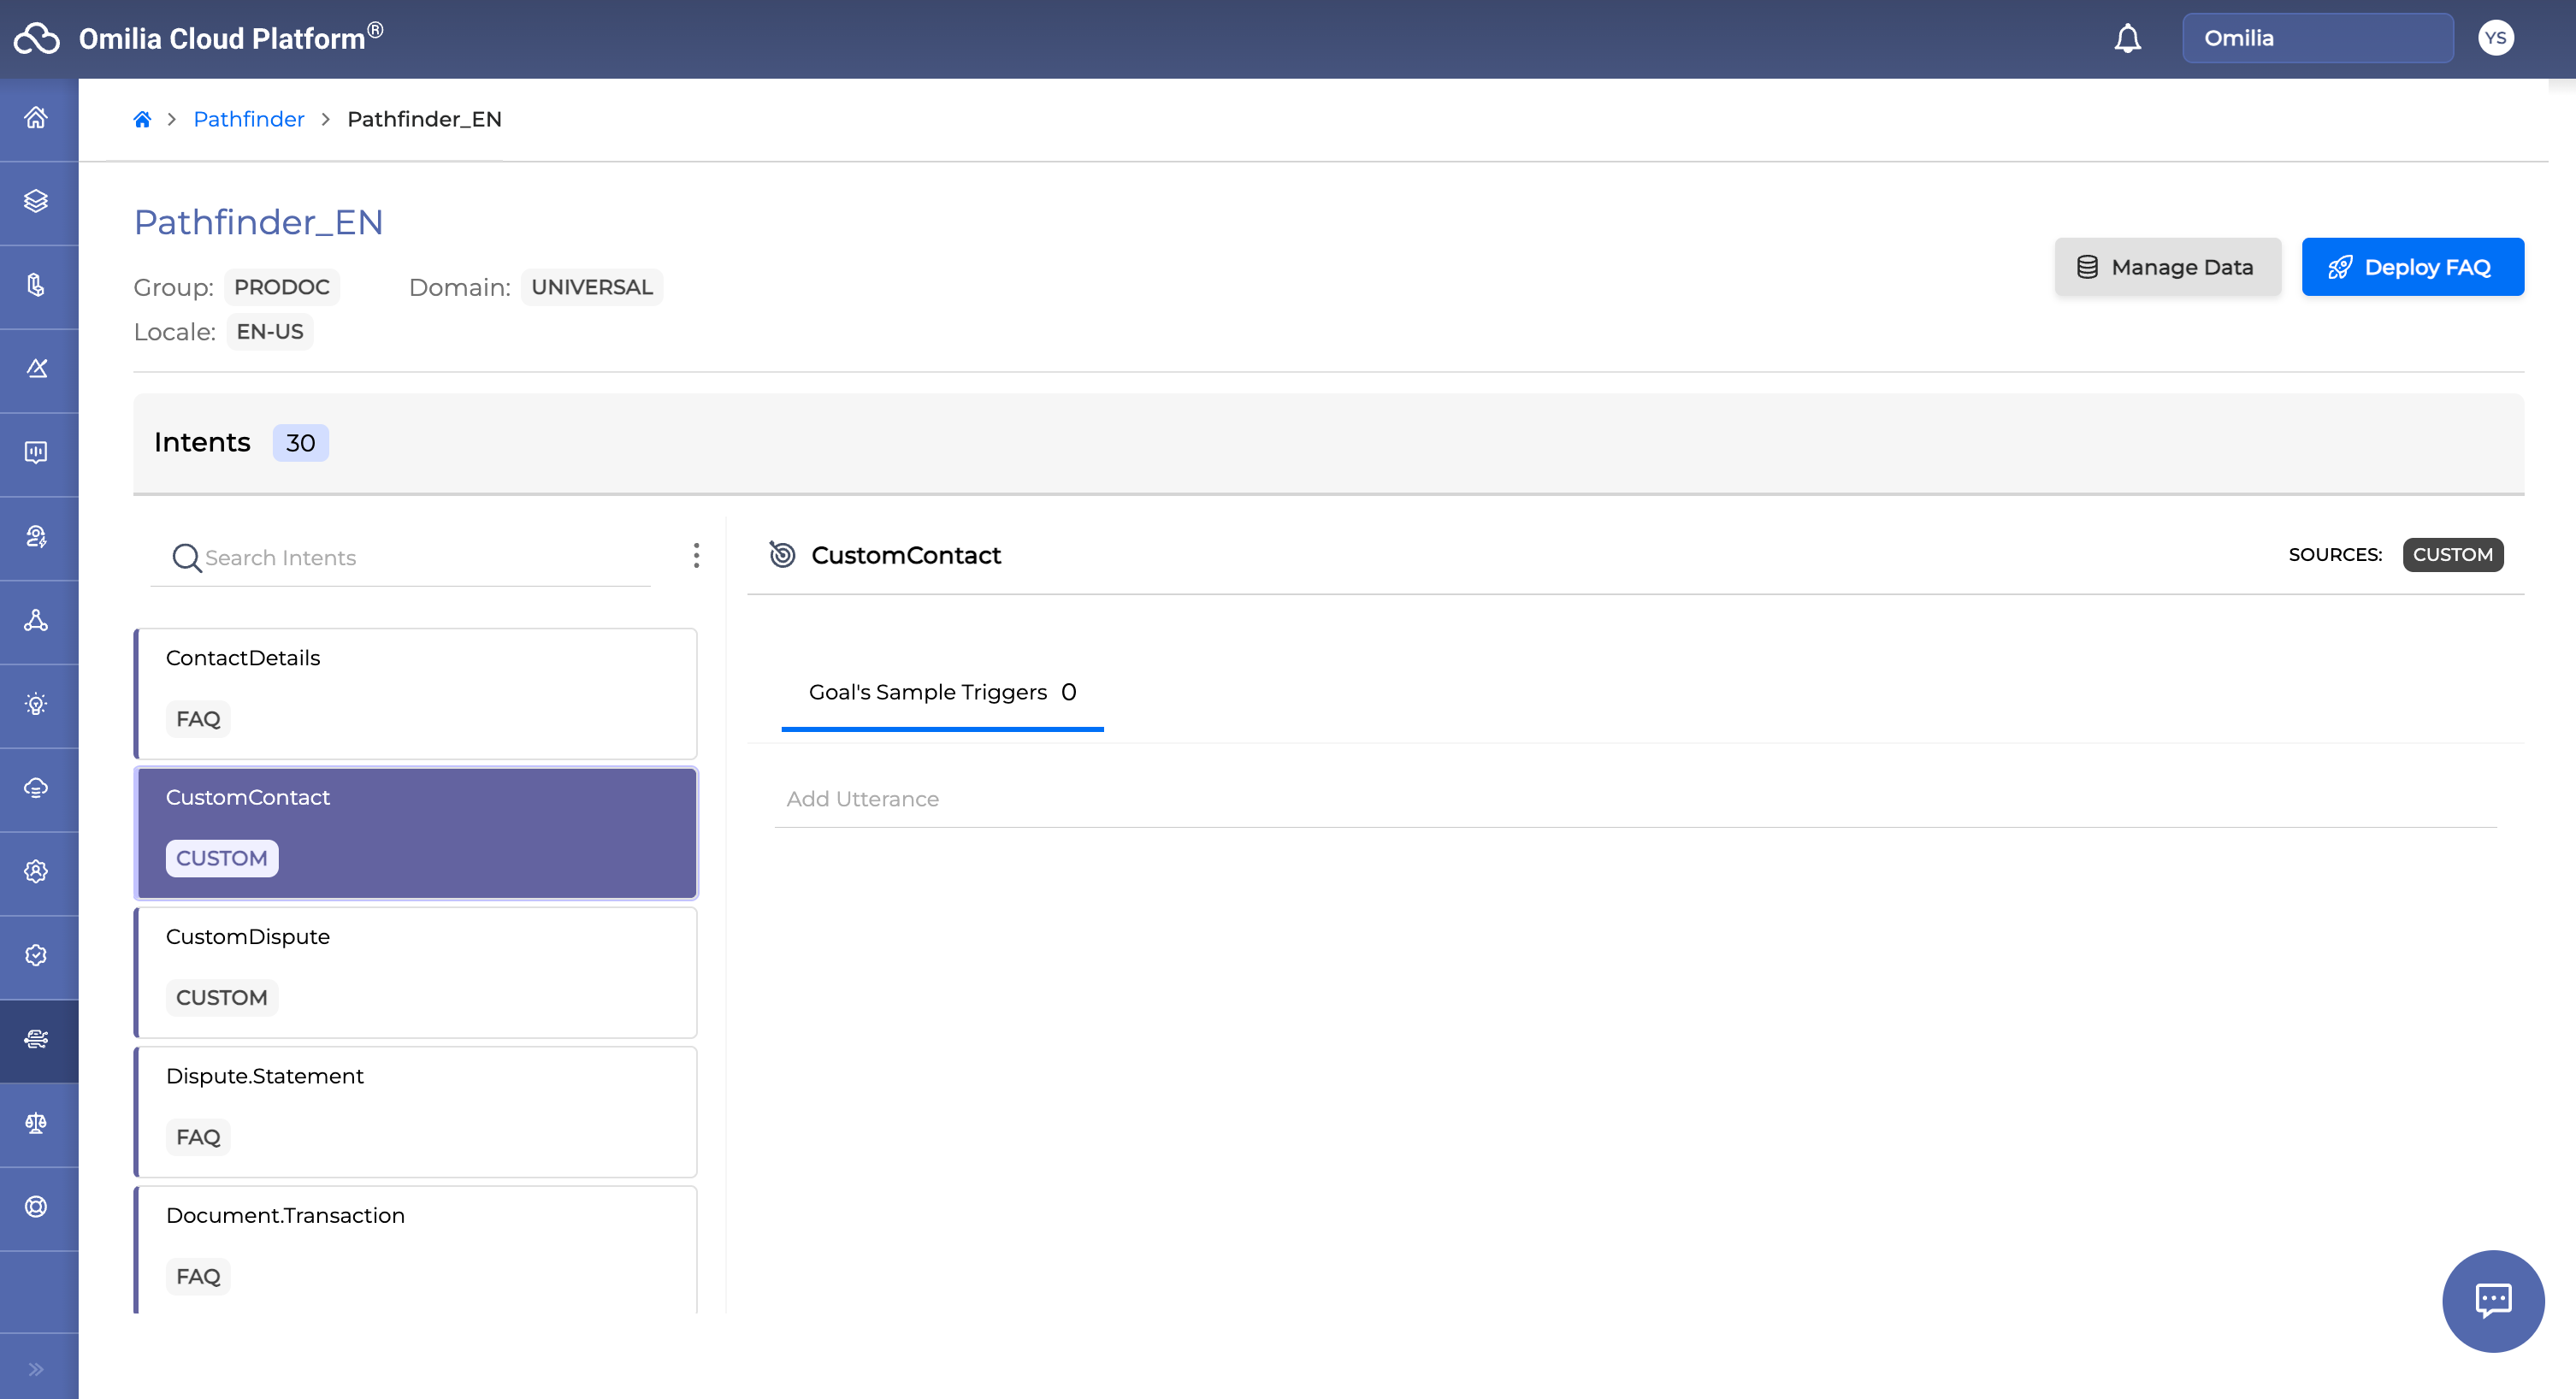Screen dimensions: 2576x1399
Task: Click the Manage Data button
Action: [2167, 267]
